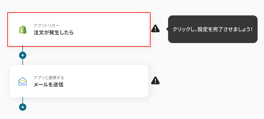Click connector line below メールを送信 card
The width and height of the screenshot is (264, 119).
23,100
